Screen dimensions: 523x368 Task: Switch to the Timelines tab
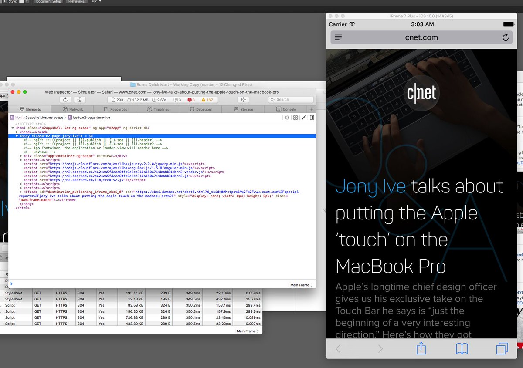point(158,109)
